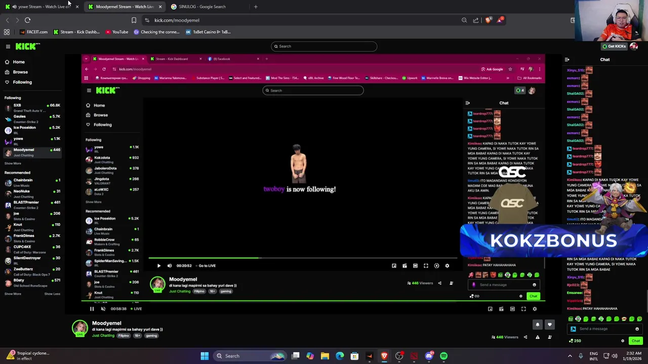Go to Browse in the Kick sidebar
648x364 pixels.
[x=16, y=72]
